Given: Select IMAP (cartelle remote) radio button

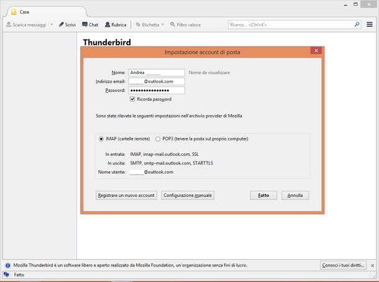Looking at the screenshot, I should point(101,139).
